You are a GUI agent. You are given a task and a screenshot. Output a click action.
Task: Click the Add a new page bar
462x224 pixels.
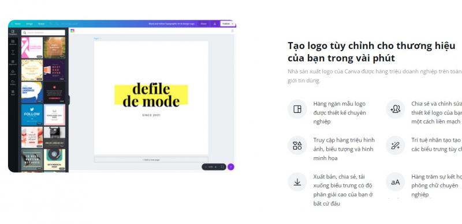point(151,160)
